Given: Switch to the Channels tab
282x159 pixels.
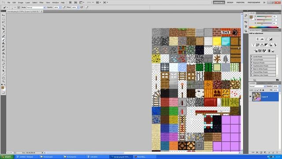Looking at the screenshot, I should click(261, 83).
